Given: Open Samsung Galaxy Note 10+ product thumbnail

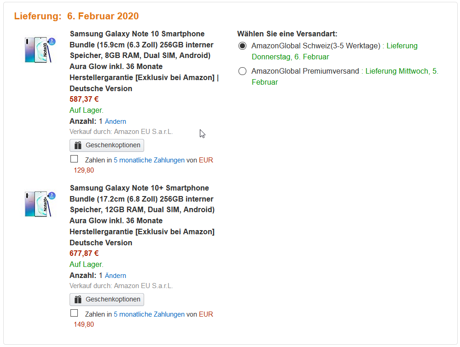Looking at the screenshot, I should (40, 204).
